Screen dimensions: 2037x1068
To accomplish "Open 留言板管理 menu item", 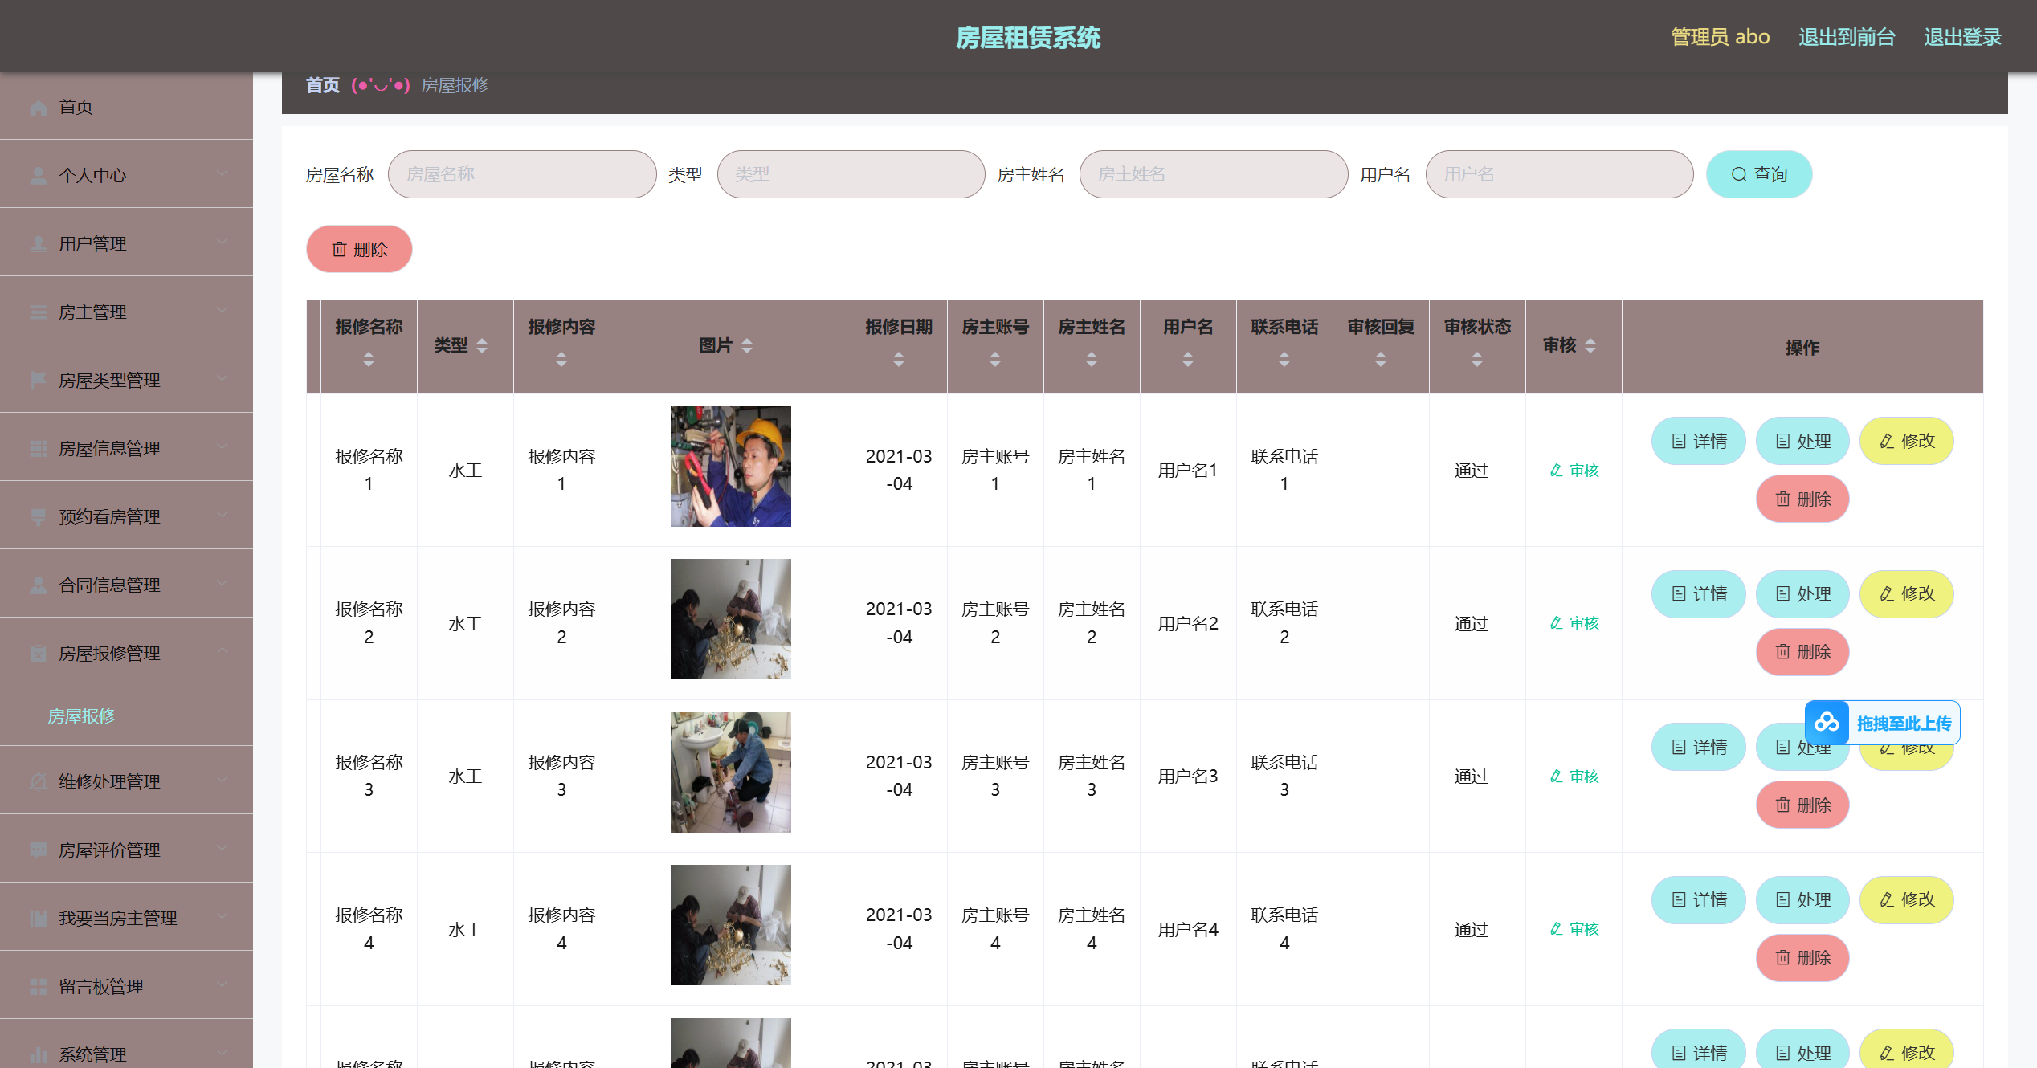I will [x=126, y=986].
